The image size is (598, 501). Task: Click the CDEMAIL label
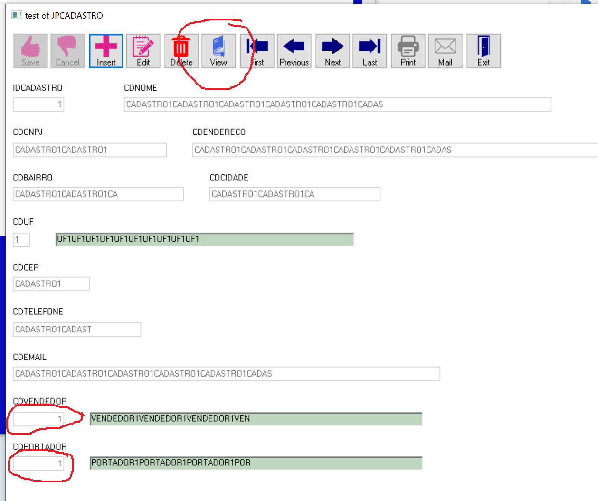(x=30, y=357)
